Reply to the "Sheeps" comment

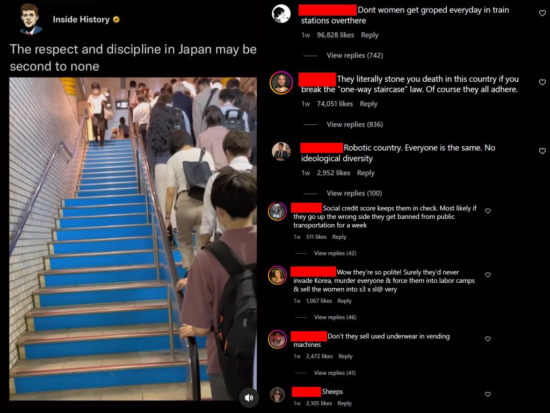pos(344,403)
